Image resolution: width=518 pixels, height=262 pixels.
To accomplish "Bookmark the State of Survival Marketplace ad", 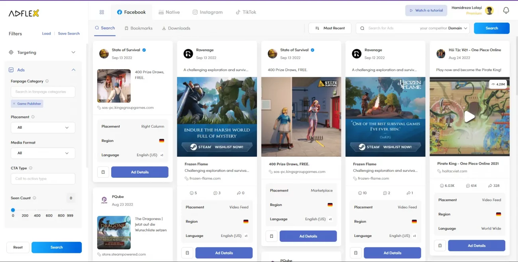I will [x=271, y=236].
